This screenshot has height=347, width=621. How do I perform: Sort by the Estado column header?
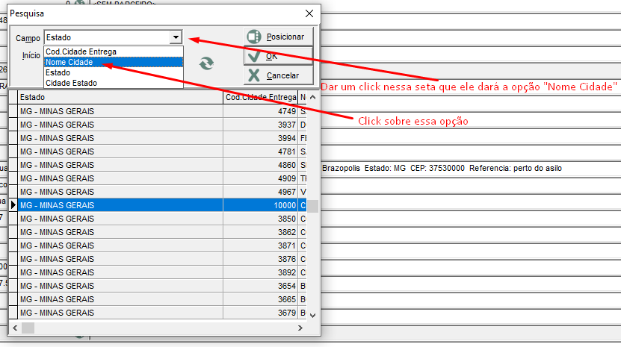pos(120,97)
